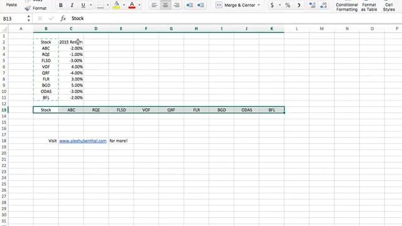Select row 31 header
The height and width of the screenshot is (226, 402).
point(4,221)
